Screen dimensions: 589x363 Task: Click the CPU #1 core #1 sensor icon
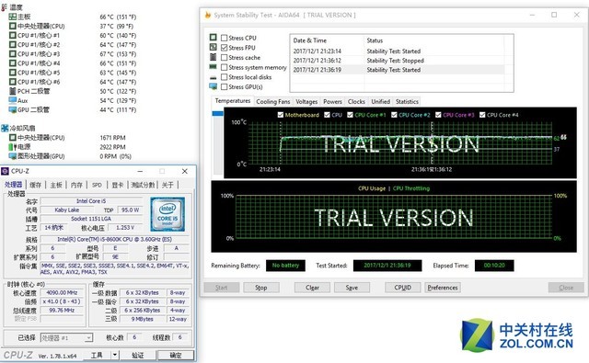click(x=12, y=35)
